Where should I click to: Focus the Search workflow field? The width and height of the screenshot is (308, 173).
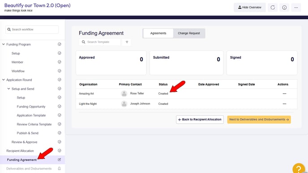(32, 30)
